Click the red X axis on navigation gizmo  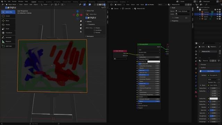pyautogui.click(x=81, y=15)
